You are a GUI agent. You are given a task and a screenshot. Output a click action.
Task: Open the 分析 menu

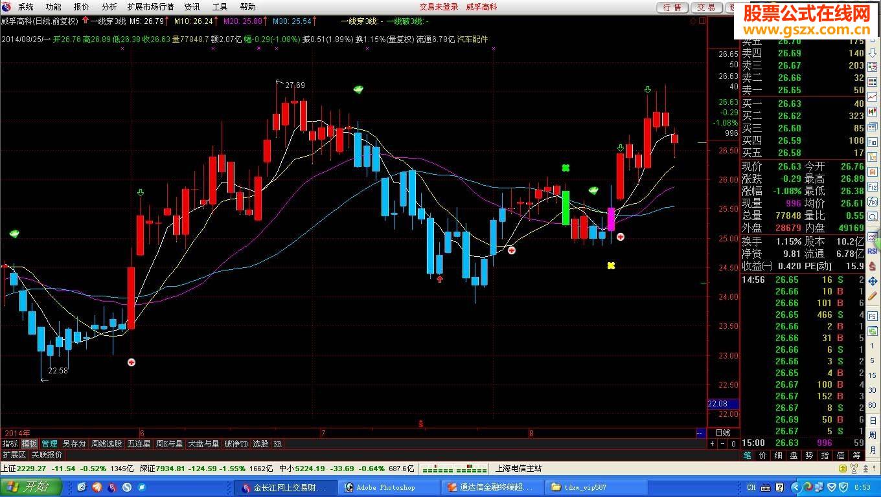tap(109, 6)
